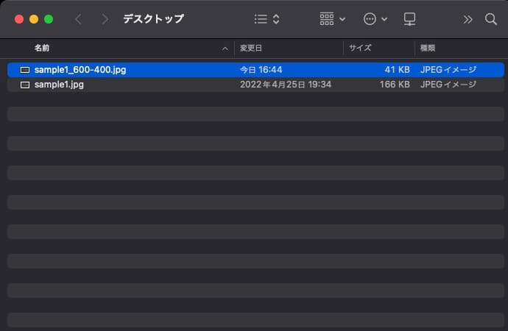
Task: Open the group-by grid dropdown
Action: [332, 19]
